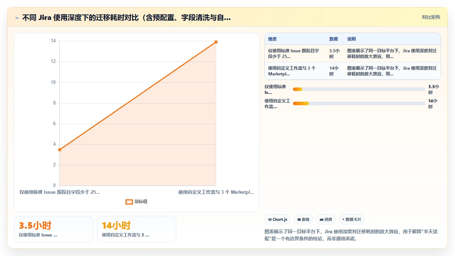This screenshot has height=256, width=455.
Task: Click the 说明 column header
Action: coord(351,39)
